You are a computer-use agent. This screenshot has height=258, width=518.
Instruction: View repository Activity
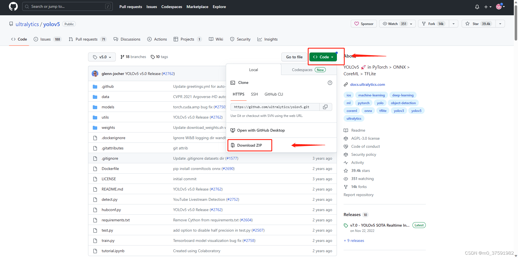click(x=354, y=163)
